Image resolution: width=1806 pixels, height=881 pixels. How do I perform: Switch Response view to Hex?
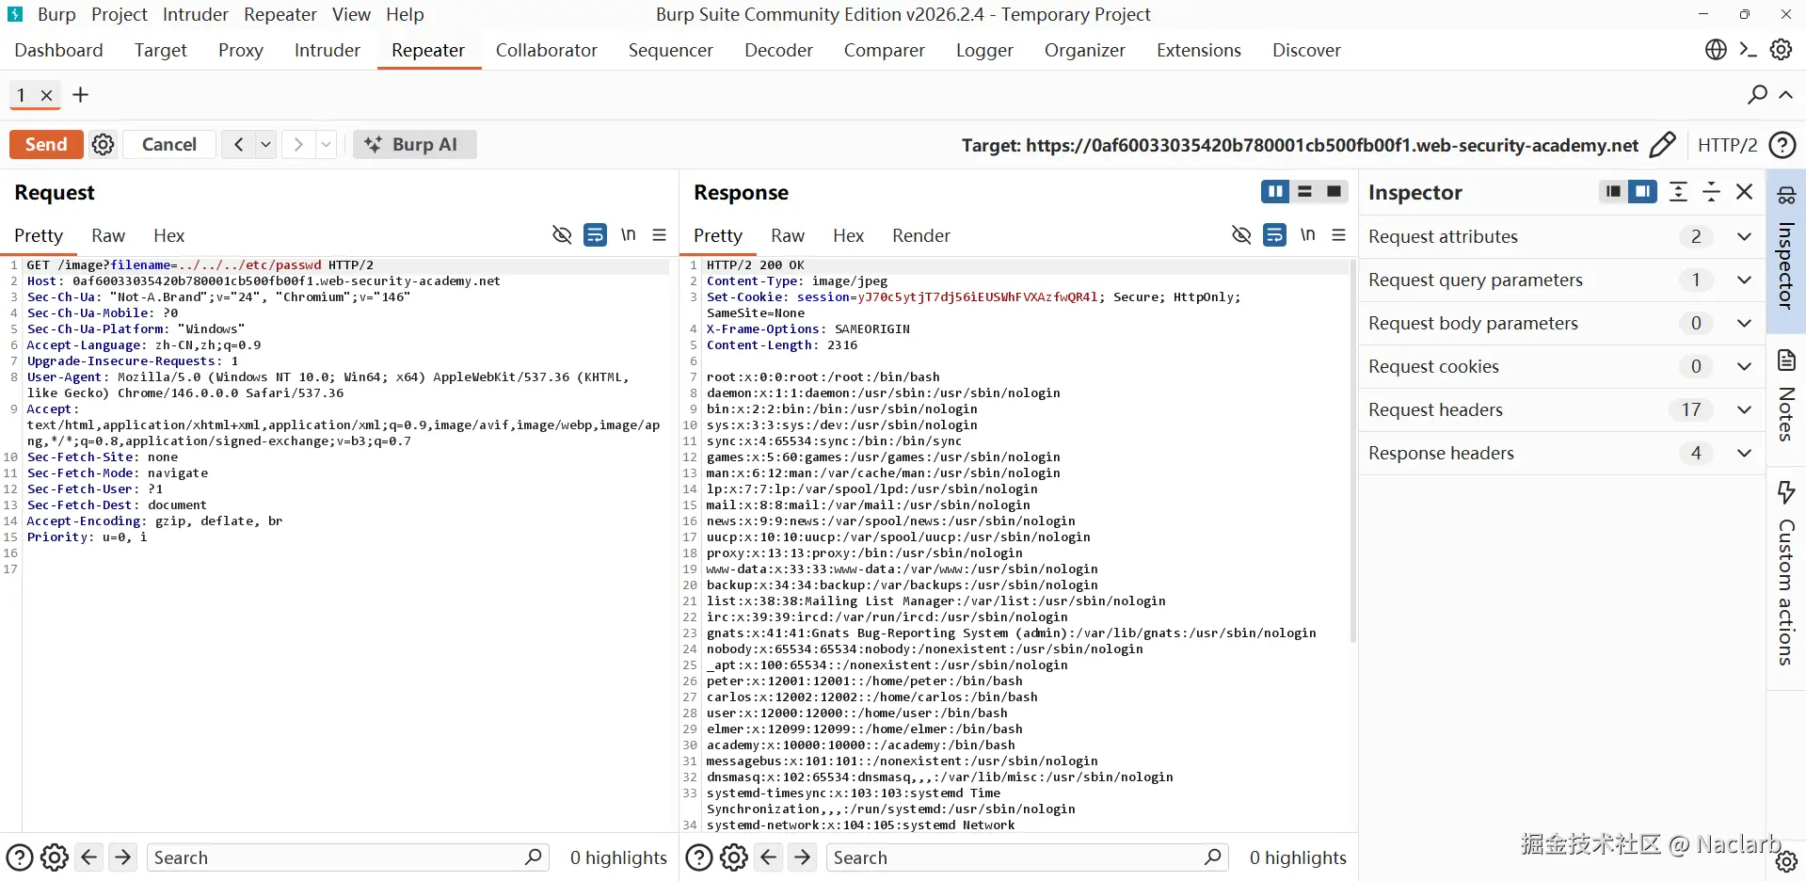pyautogui.click(x=849, y=235)
